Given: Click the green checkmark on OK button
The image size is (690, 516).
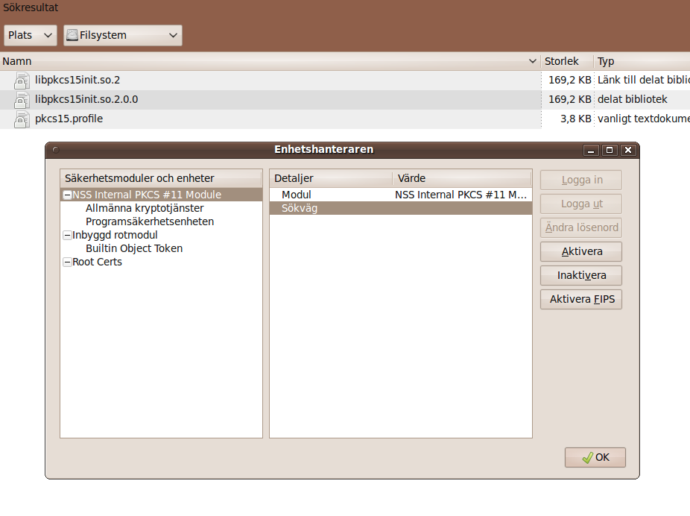Looking at the screenshot, I should pos(587,458).
